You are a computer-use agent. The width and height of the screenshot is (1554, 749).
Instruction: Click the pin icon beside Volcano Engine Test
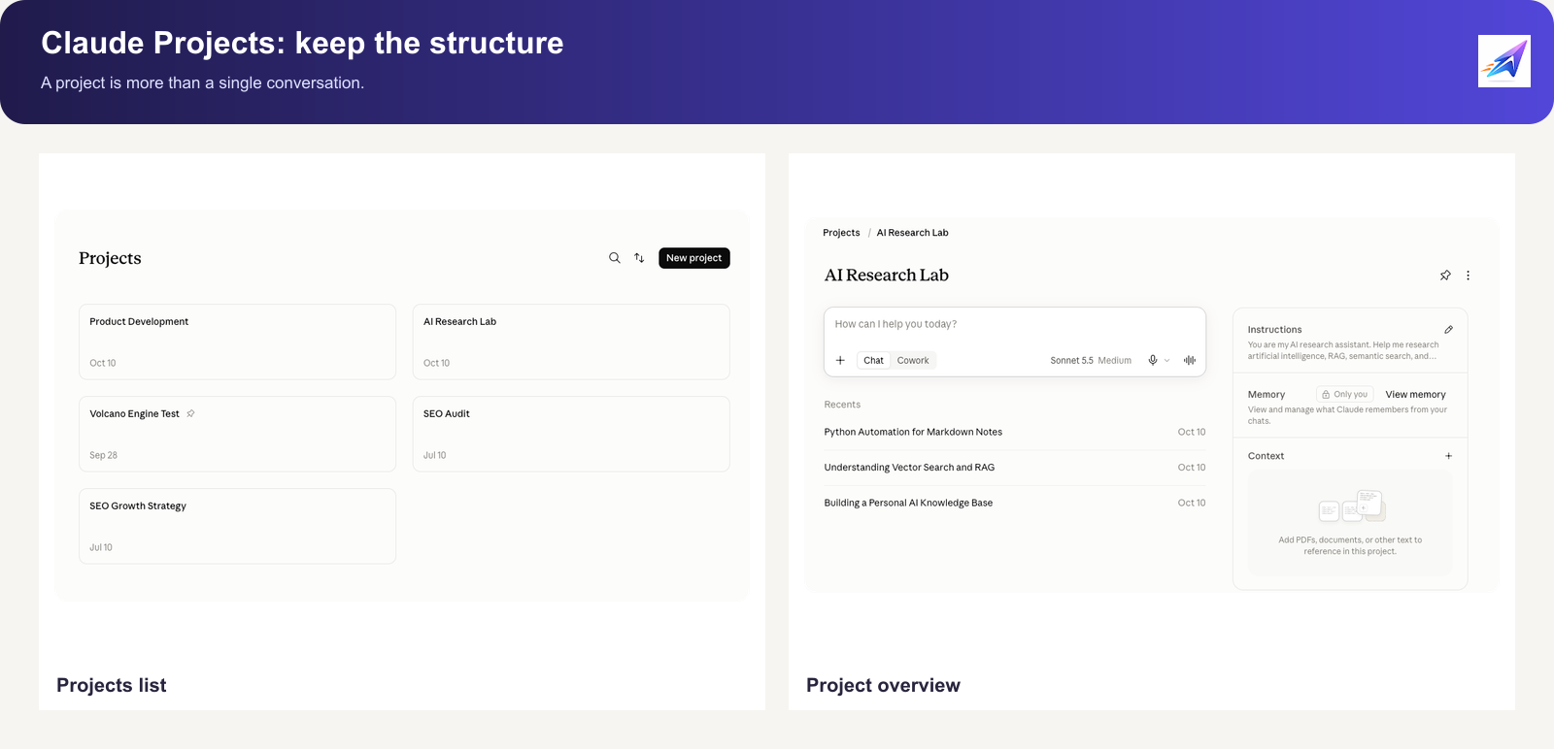191,413
